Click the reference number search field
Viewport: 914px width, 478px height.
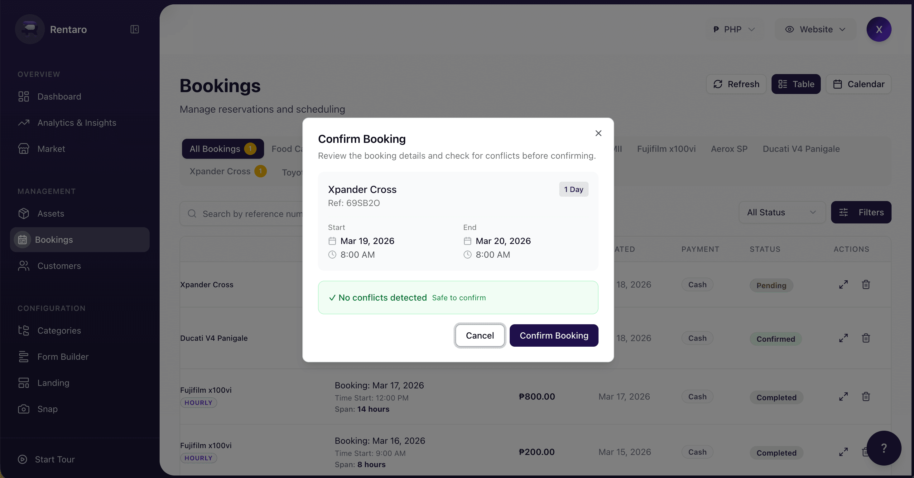248,213
